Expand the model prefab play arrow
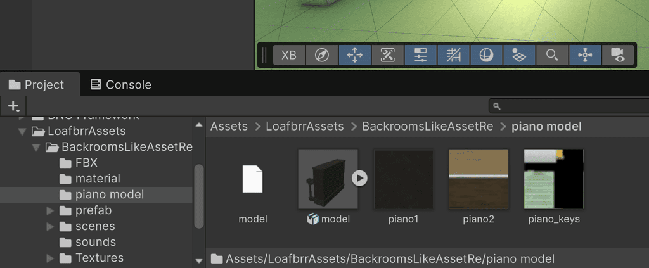 (x=360, y=179)
